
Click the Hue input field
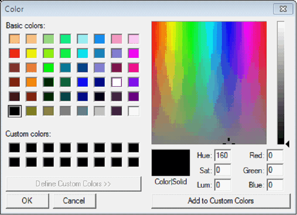pyautogui.click(x=222, y=156)
